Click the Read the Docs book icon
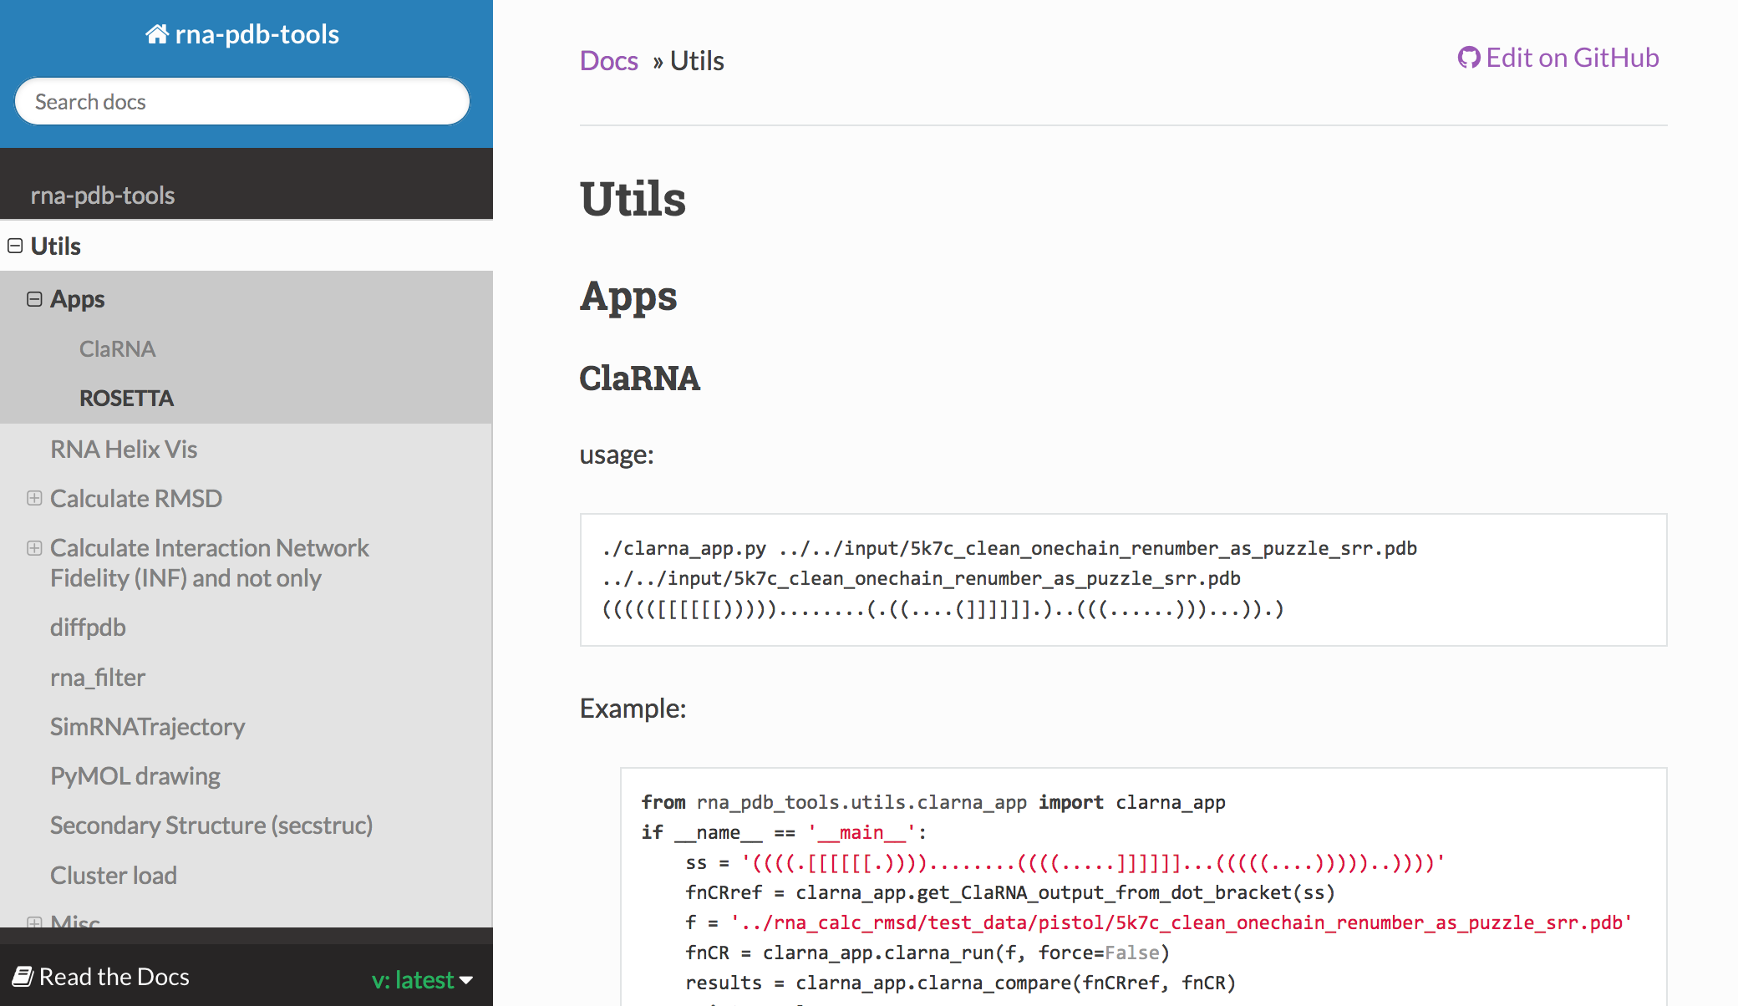The width and height of the screenshot is (1738, 1006). tap(25, 976)
